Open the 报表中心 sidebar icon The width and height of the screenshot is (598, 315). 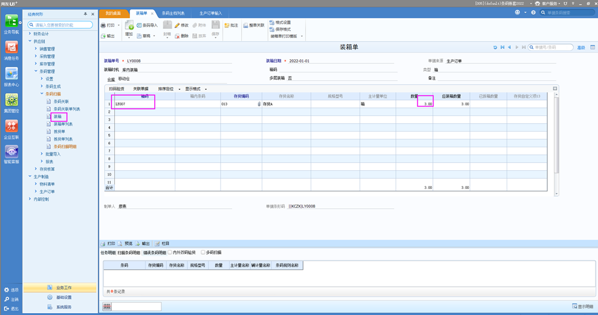click(x=11, y=74)
